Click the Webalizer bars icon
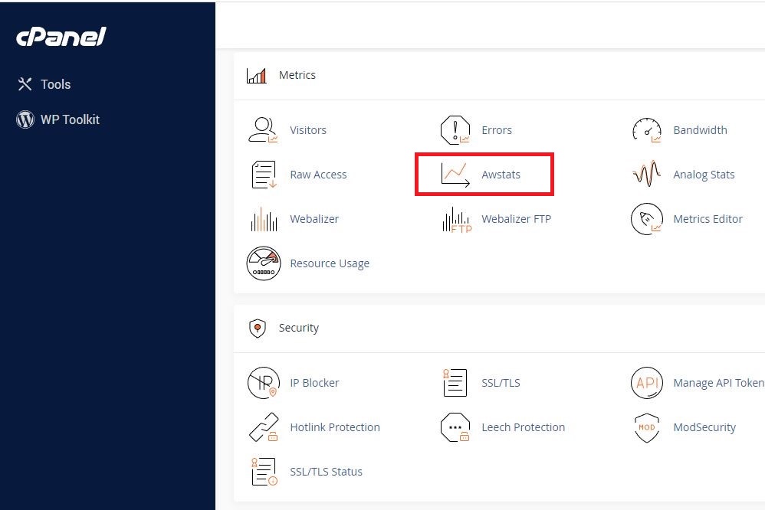The image size is (765, 510). coord(264,219)
